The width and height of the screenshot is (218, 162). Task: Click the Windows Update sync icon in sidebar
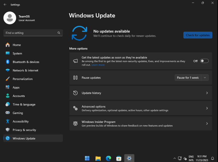coord(8,138)
